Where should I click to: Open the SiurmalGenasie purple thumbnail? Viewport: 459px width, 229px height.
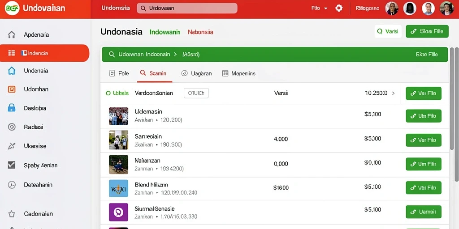(118, 212)
